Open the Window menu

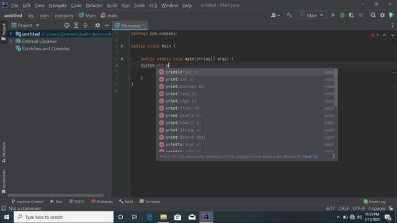[169, 6]
